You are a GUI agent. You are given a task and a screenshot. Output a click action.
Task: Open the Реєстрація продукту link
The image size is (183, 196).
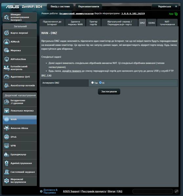94,191
